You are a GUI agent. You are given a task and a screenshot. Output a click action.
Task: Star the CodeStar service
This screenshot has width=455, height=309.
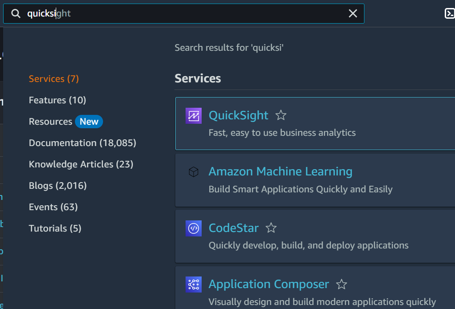(271, 228)
